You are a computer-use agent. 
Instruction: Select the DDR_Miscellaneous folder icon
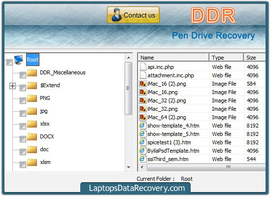[x=32, y=73]
